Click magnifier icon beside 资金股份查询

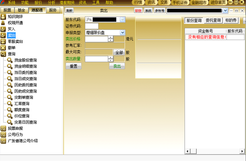coord(10,60)
